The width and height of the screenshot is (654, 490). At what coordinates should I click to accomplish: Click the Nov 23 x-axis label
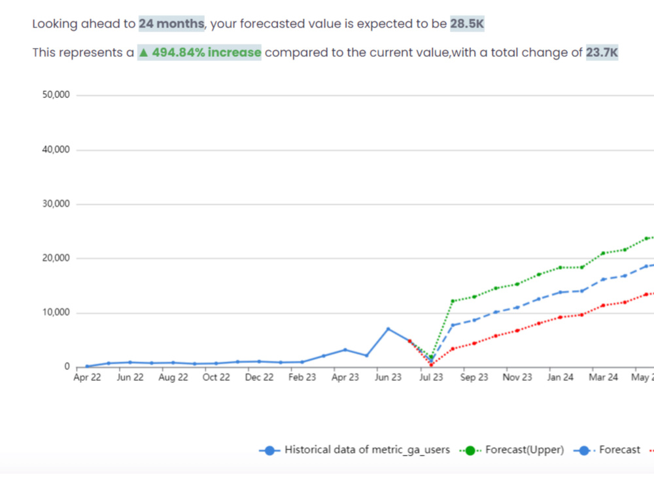517,378
